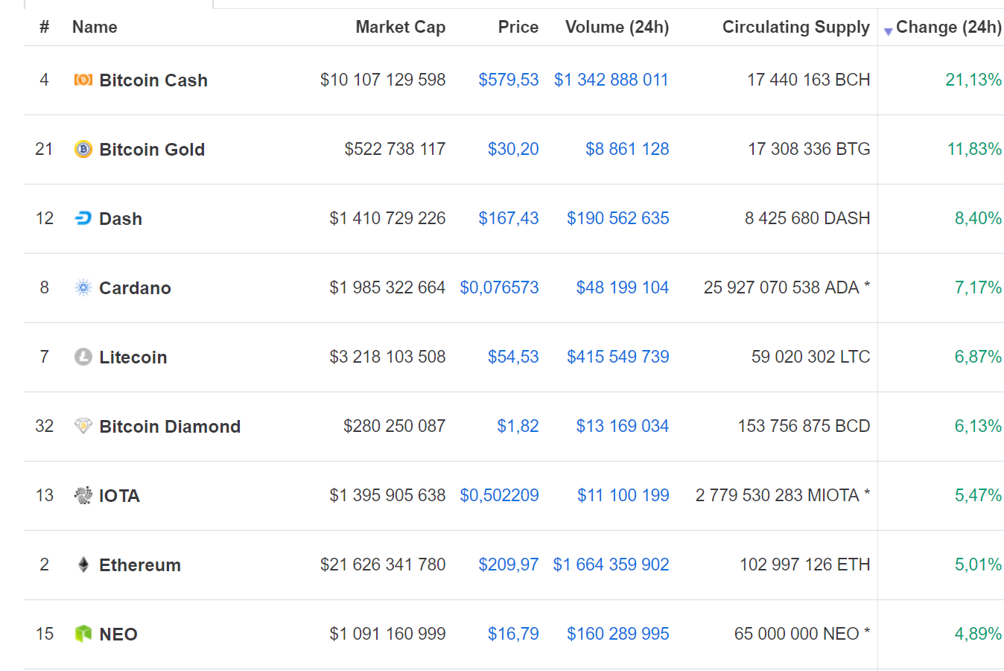Select the 4,89% change value
Image resolution: width=1004 pixels, height=671 pixels.
coord(979,634)
